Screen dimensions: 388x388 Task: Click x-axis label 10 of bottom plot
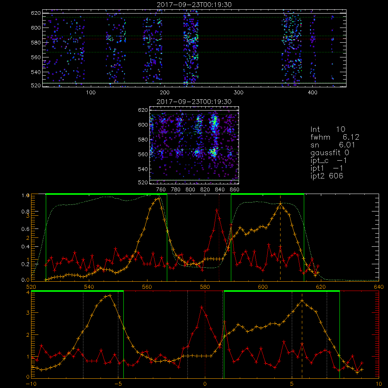379,384
